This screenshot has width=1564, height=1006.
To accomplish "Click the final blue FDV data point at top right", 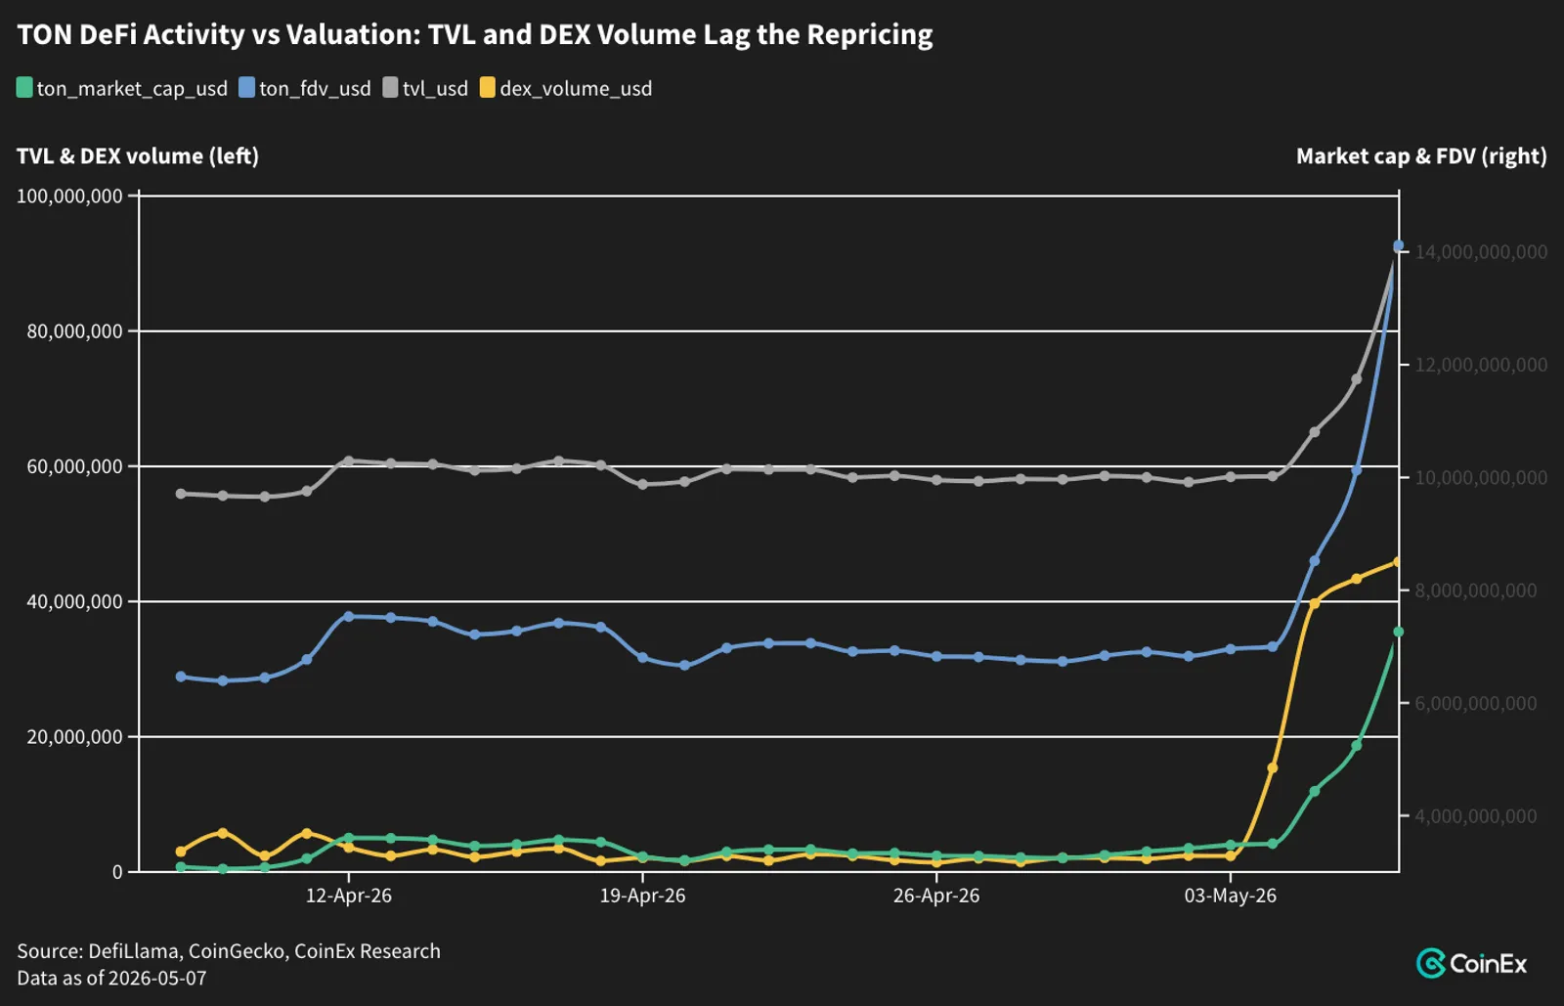I will 1398,246.
